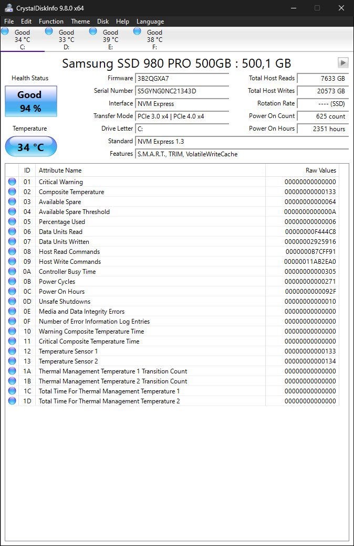Click the Firmware value field
Viewport: 354px width, 546px height.
pyautogui.click(x=182, y=78)
